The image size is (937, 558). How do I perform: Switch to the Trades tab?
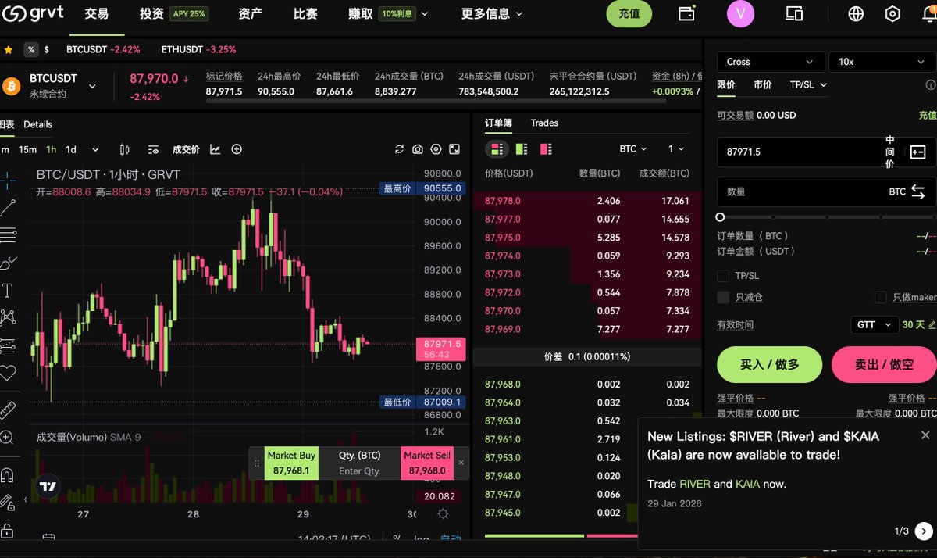pyautogui.click(x=544, y=123)
